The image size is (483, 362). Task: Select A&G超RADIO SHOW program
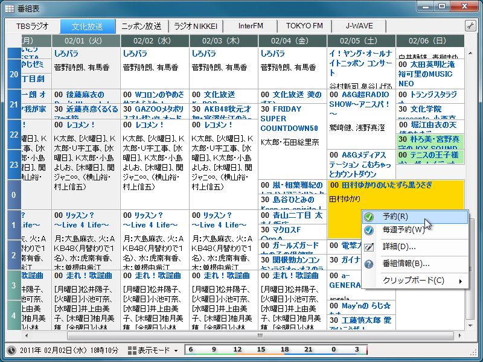coord(361,119)
